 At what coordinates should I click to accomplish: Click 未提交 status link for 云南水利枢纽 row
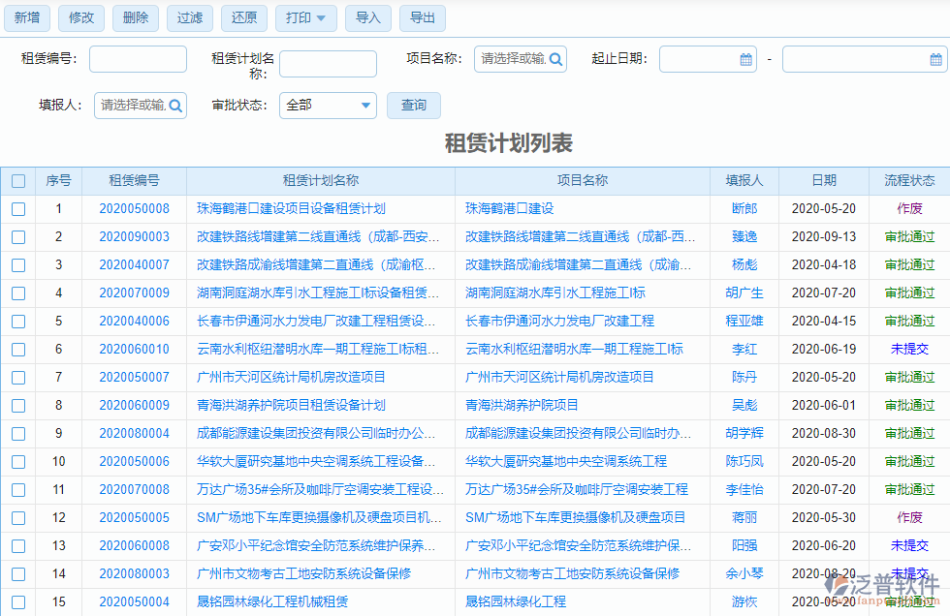click(909, 349)
